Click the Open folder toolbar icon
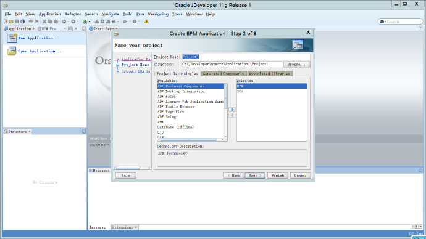The height and width of the screenshot is (239, 426). 11,22
